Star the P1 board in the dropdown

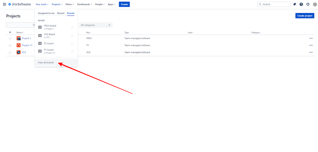pyautogui.click(x=72, y=51)
